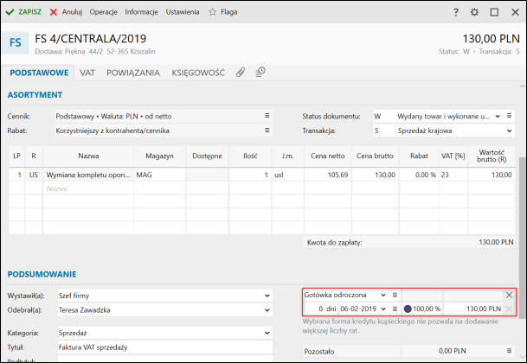Open the Informacje menu
The width and height of the screenshot is (527, 363).
click(141, 12)
